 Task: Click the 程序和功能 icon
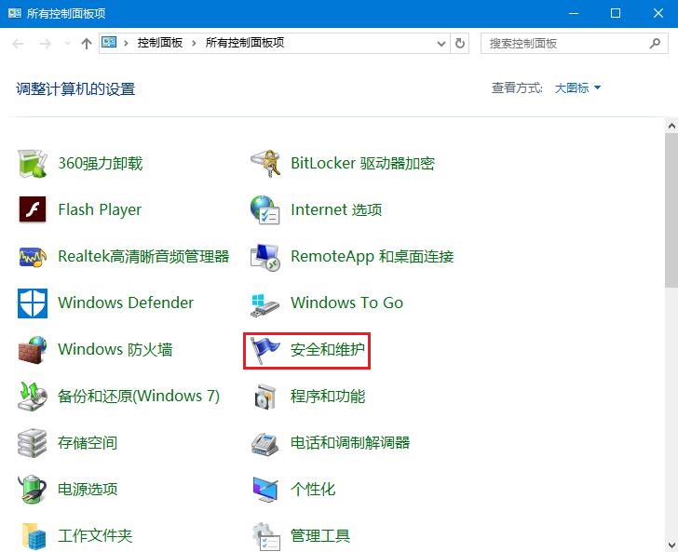pyautogui.click(x=265, y=397)
